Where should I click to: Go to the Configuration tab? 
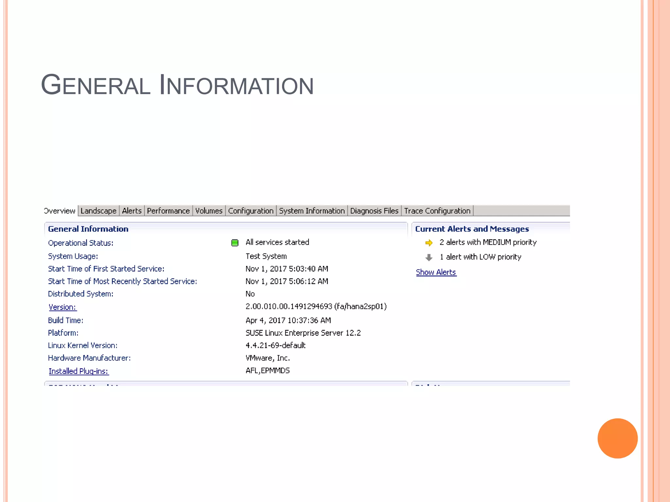(x=251, y=211)
